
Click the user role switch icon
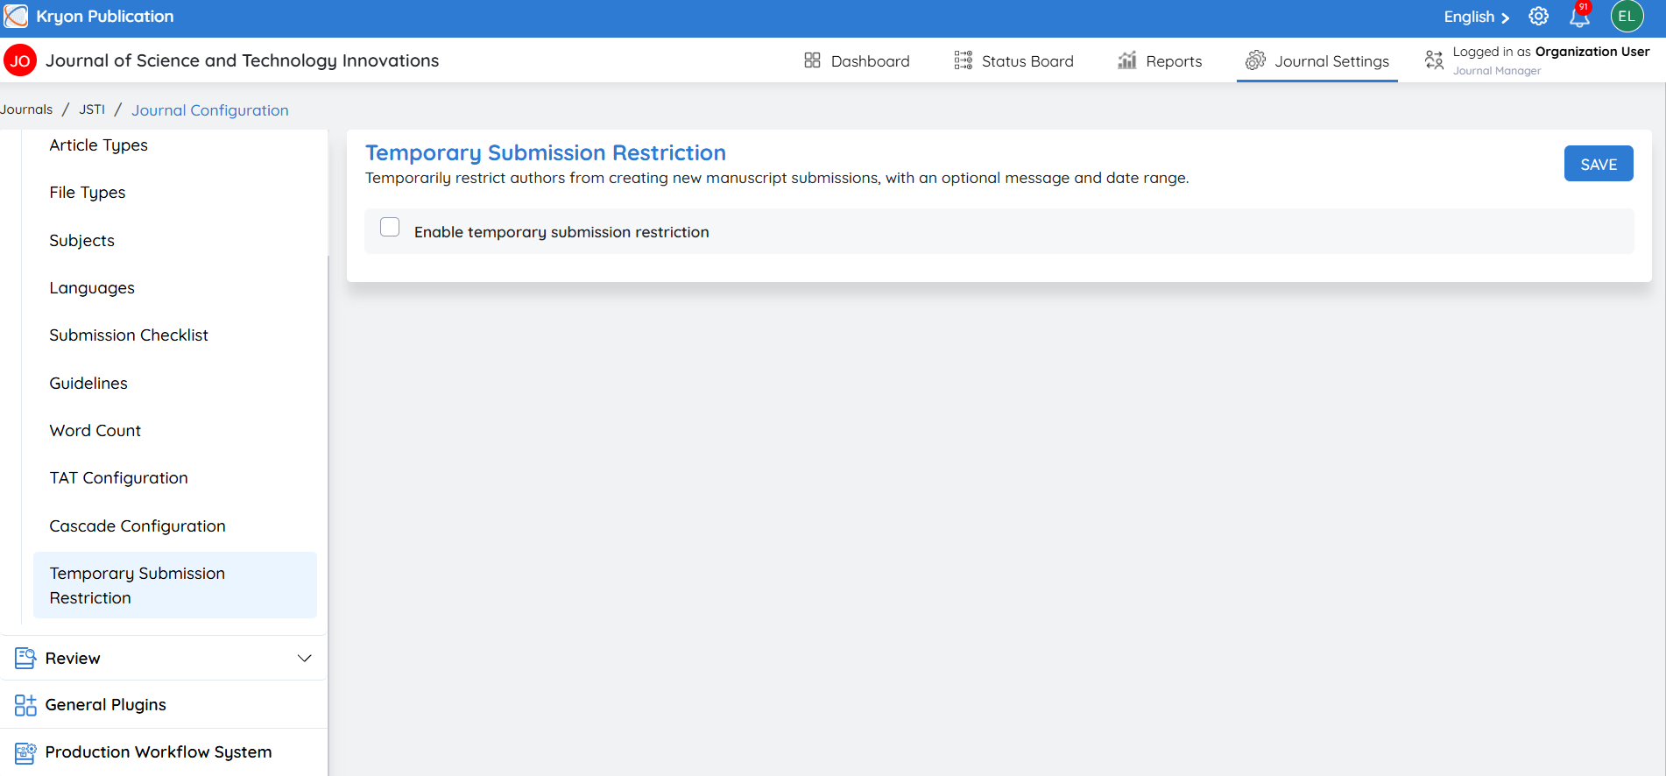click(x=1434, y=60)
